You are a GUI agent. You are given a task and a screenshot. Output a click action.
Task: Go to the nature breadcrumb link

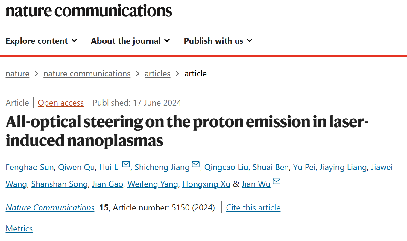point(17,74)
